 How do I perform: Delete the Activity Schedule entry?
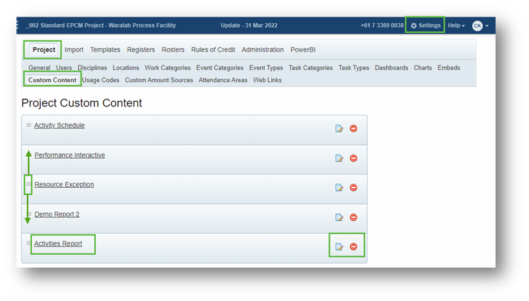(353, 128)
